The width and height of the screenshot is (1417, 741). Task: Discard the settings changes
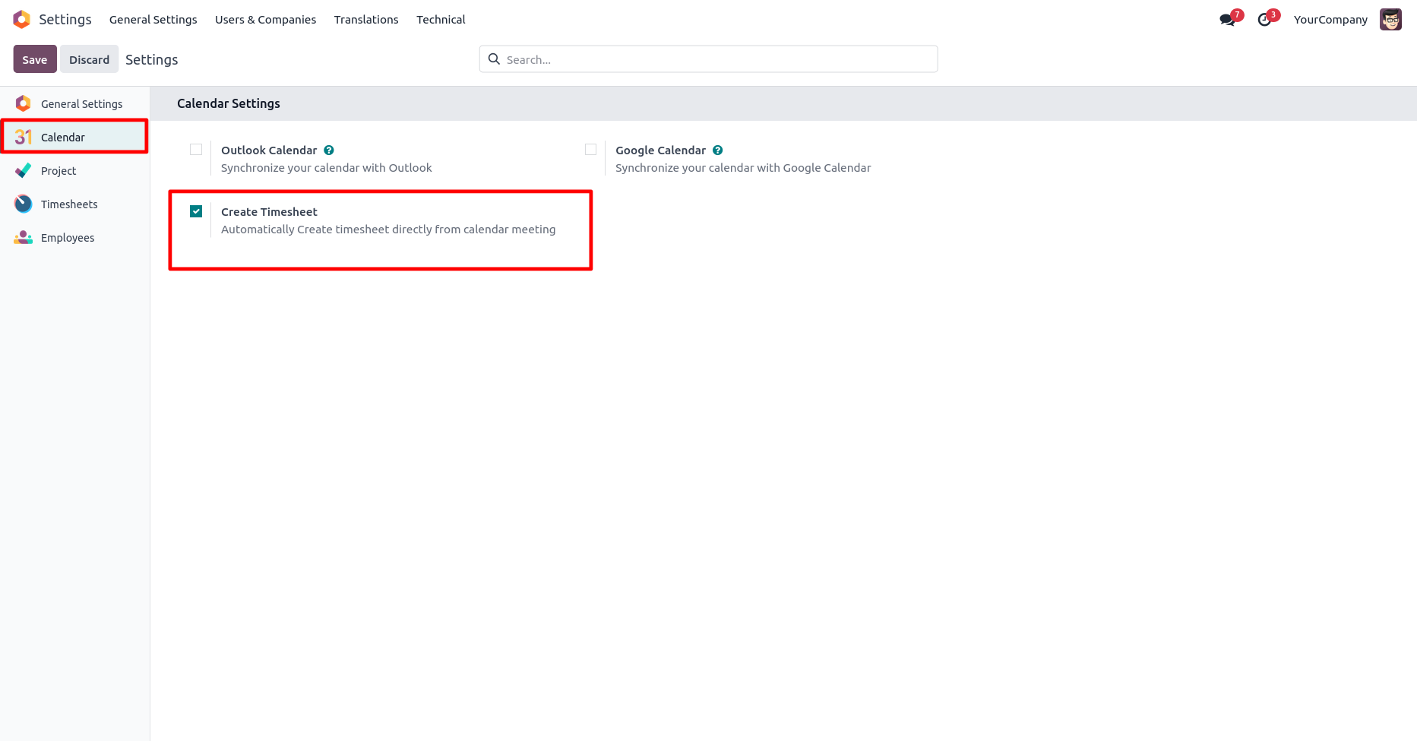(89, 59)
